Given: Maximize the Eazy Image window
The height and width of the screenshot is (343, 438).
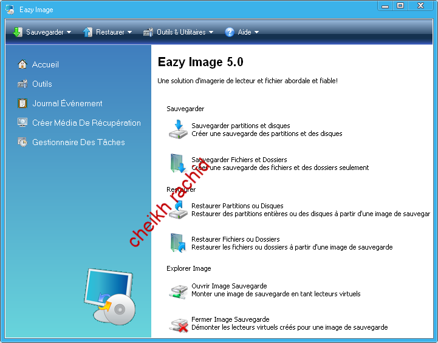Looking at the screenshot, I should pos(400,5).
